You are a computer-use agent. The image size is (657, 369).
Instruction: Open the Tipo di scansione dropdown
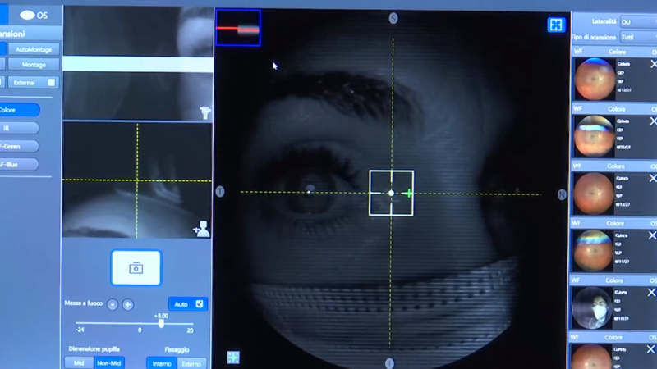pyautogui.click(x=638, y=37)
